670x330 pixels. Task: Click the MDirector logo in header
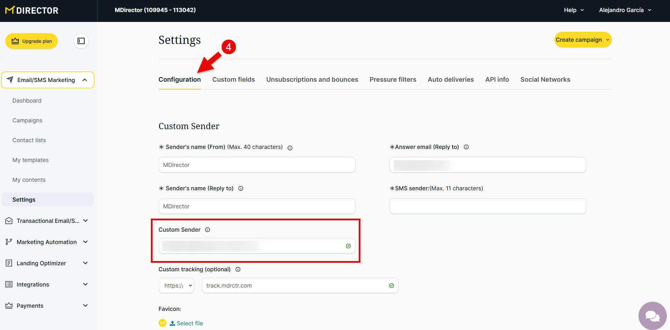[32, 11]
